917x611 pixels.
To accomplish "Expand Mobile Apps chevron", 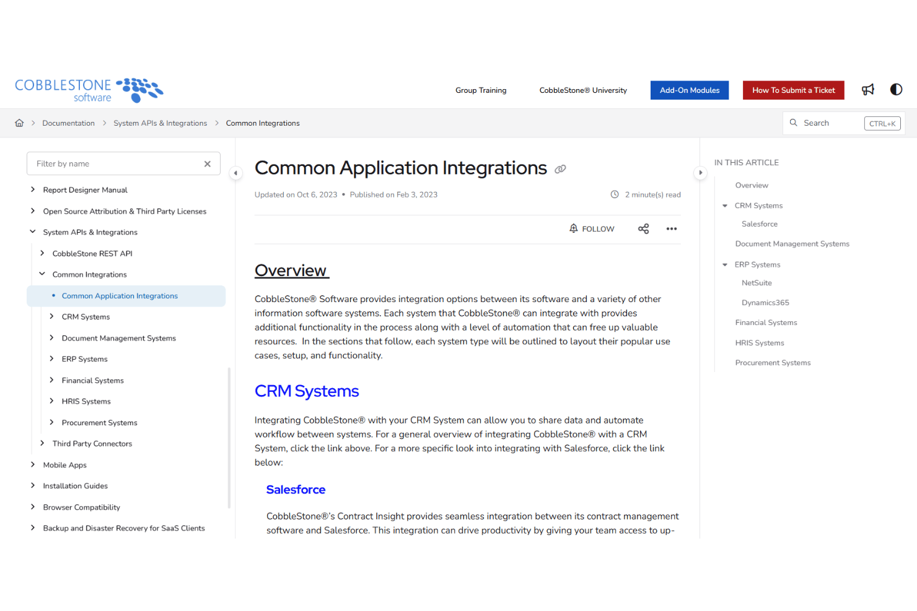I will click(x=33, y=464).
